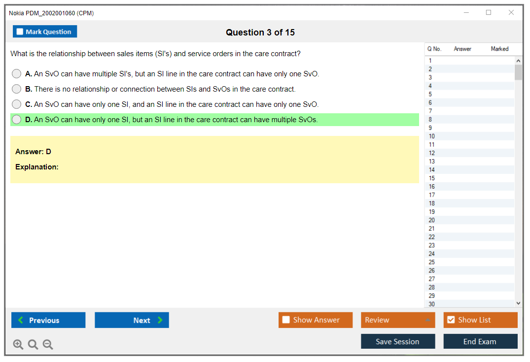The width and height of the screenshot is (530, 362).
Task: Select question 8 in the list
Action: (430, 120)
